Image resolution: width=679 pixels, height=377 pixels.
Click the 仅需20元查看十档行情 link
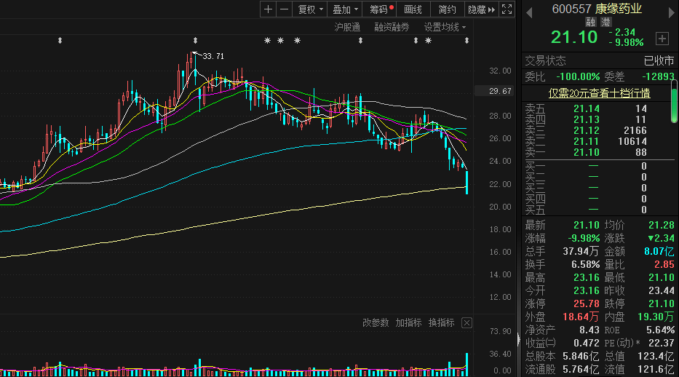point(599,93)
